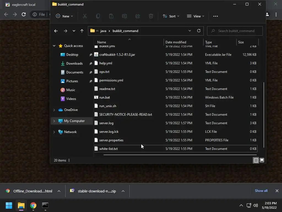Click the Rename icon in toolbar
This screenshot has width=282, height=212.
(x=124, y=16)
